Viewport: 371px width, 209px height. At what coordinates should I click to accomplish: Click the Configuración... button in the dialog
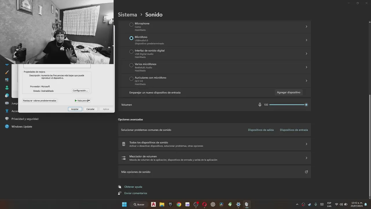[x=80, y=91]
